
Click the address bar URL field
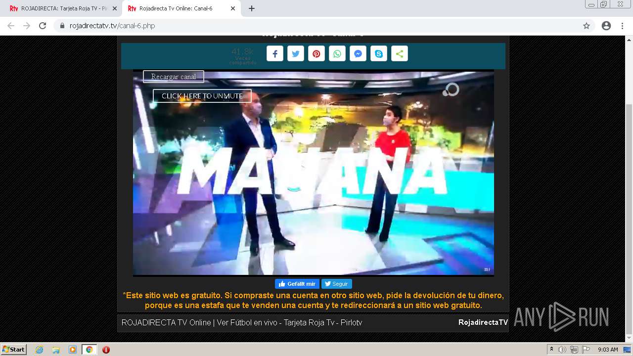click(316, 26)
